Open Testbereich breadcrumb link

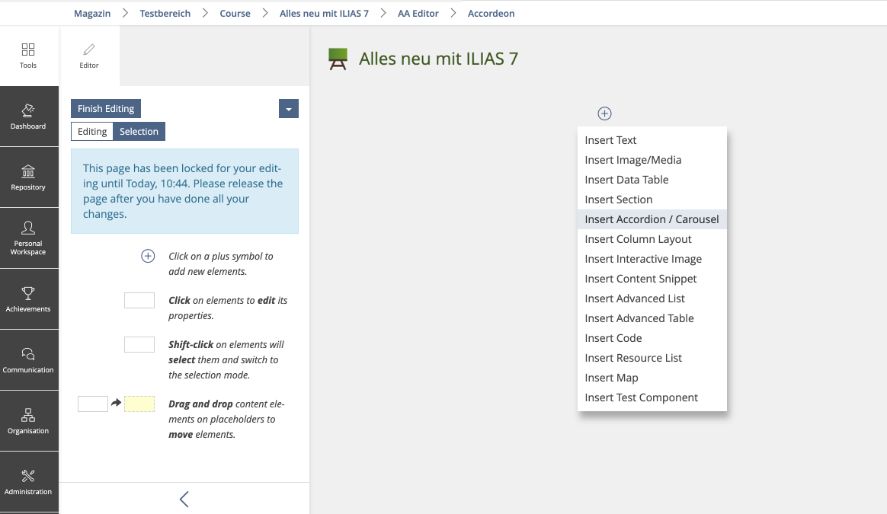pyautogui.click(x=165, y=14)
